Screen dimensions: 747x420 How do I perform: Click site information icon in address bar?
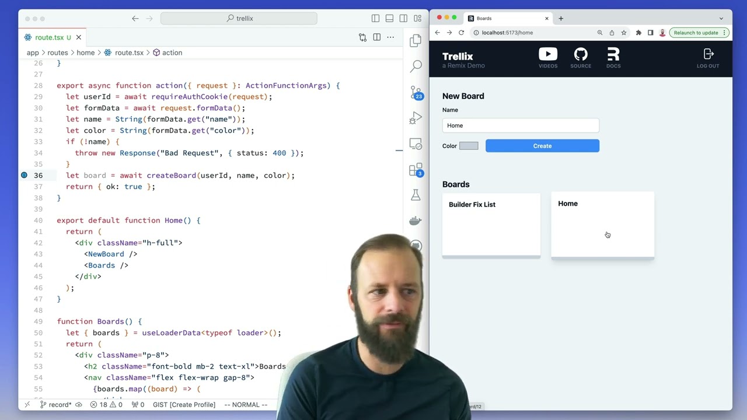[476, 33]
